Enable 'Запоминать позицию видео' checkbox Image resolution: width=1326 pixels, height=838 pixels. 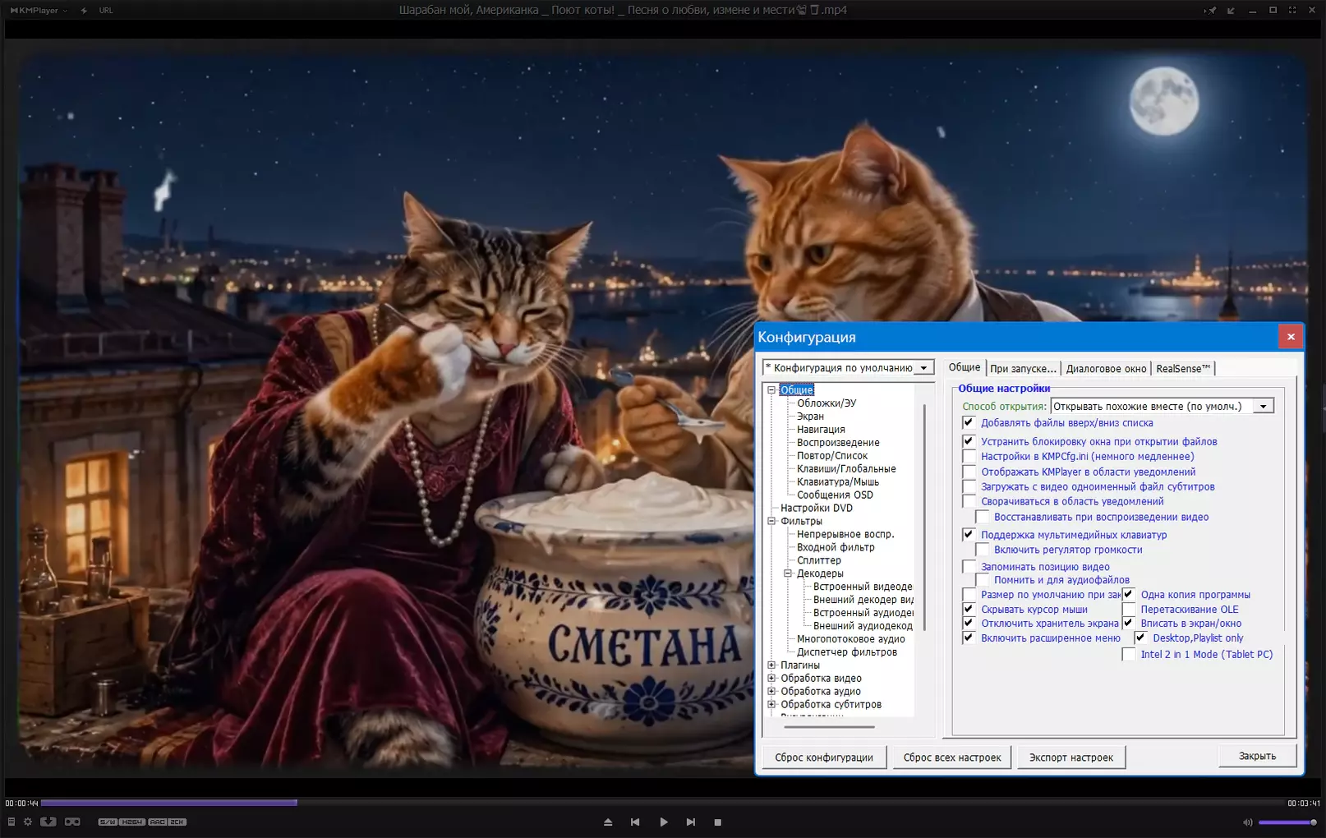point(969,566)
